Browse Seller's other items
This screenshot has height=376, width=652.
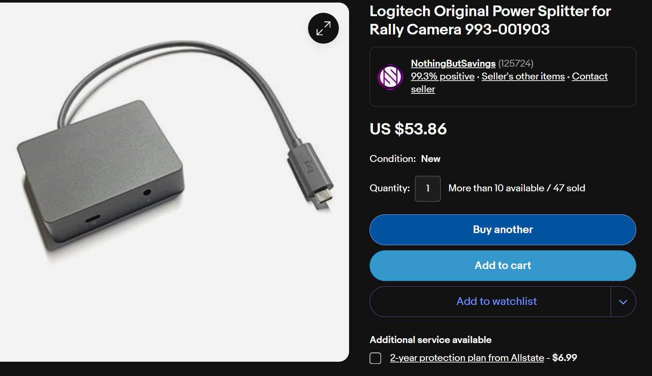click(x=523, y=76)
